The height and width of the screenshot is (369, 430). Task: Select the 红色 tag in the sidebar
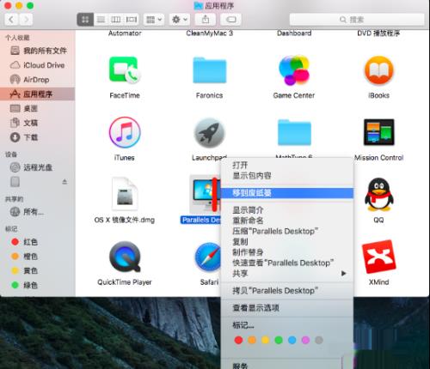[x=38, y=242]
